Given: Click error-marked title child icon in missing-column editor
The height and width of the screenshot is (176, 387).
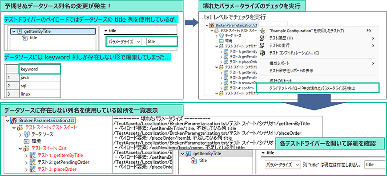Looking at the screenshot, I should coord(194,160).
